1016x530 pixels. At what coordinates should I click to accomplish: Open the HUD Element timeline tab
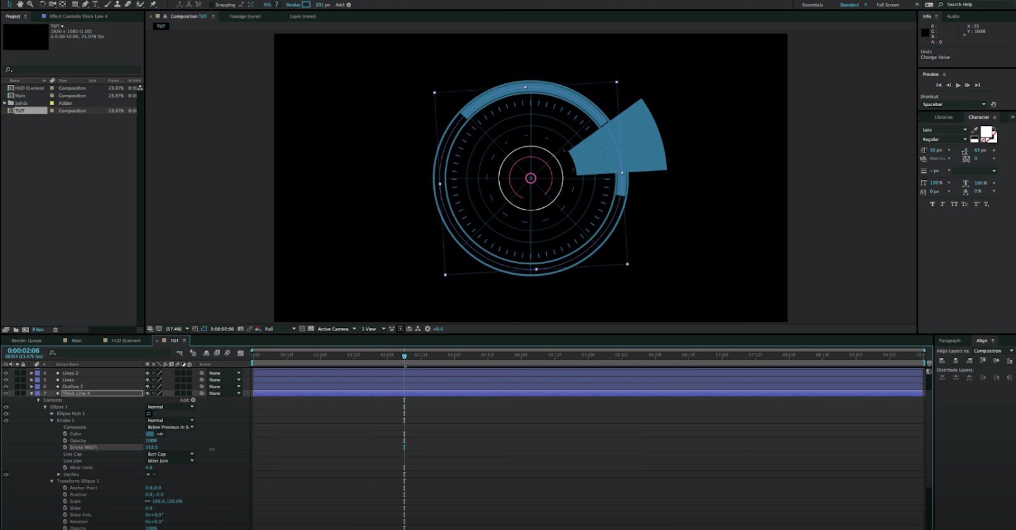(x=126, y=341)
